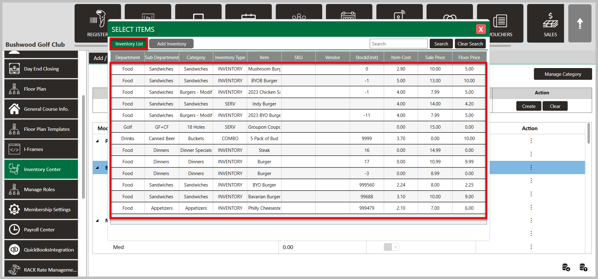This screenshot has width=598, height=279.
Task: Sort by Sale Price column header
Action: pos(435,58)
